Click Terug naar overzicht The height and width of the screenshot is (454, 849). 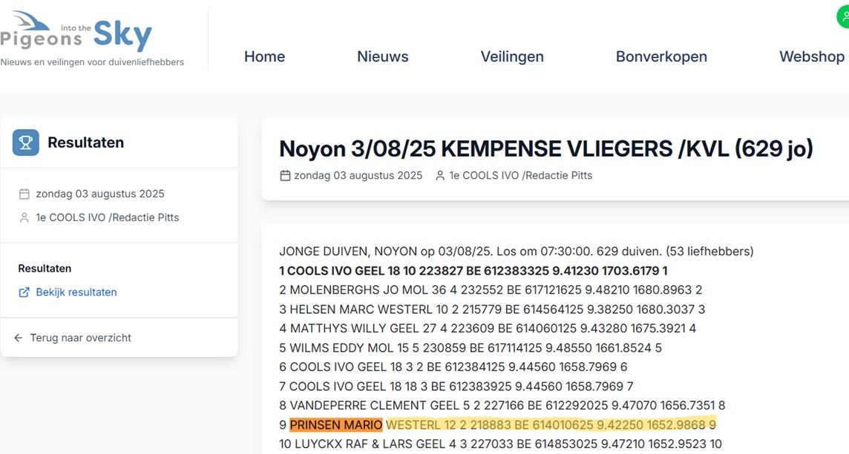(79, 337)
